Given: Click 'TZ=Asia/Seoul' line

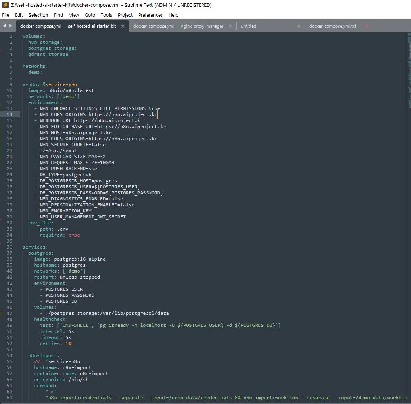Looking at the screenshot, I should coord(58,151).
